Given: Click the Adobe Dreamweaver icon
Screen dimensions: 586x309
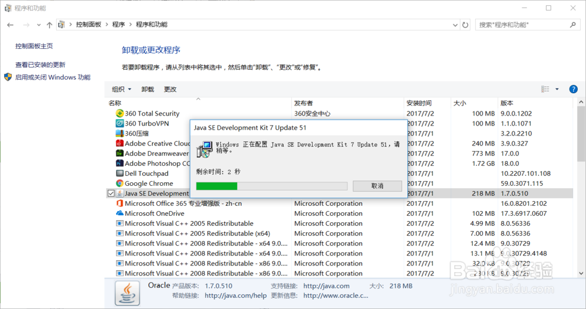Looking at the screenshot, I should pyautogui.click(x=120, y=154).
